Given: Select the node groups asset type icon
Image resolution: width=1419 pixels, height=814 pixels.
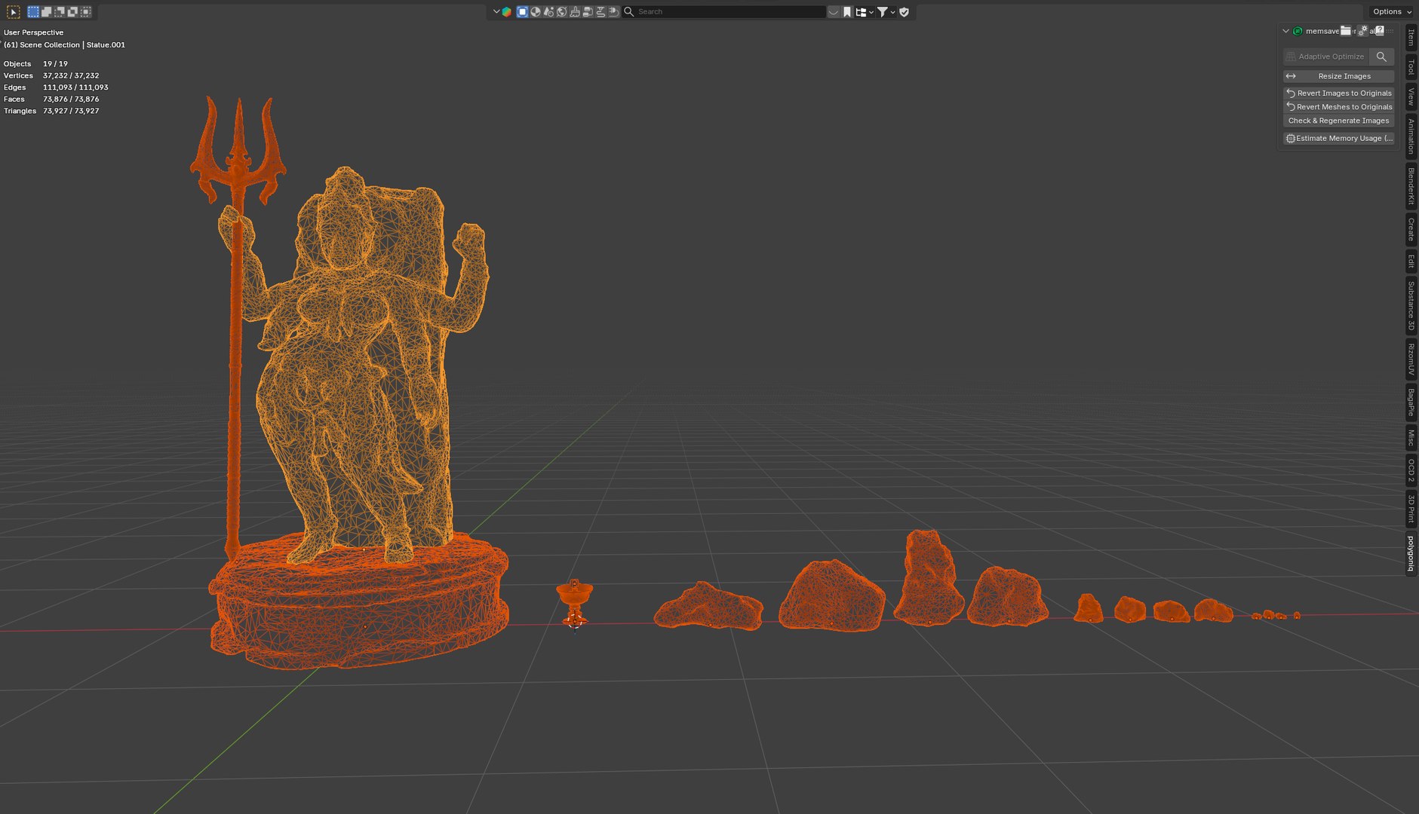Looking at the screenshot, I should click(x=588, y=11).
